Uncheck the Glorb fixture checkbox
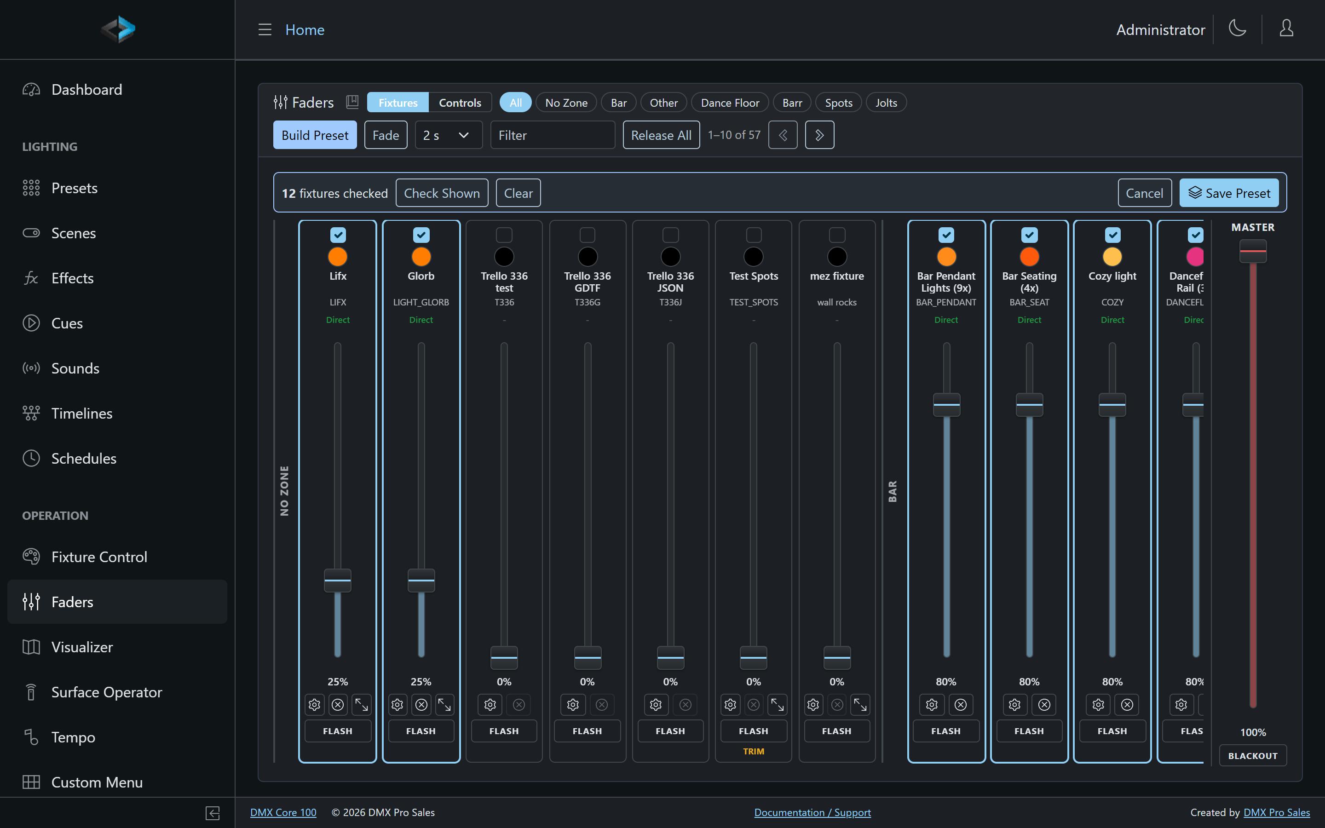Image resolution: width=1325 pixels, height=828 pixels. tap(421, 235)
